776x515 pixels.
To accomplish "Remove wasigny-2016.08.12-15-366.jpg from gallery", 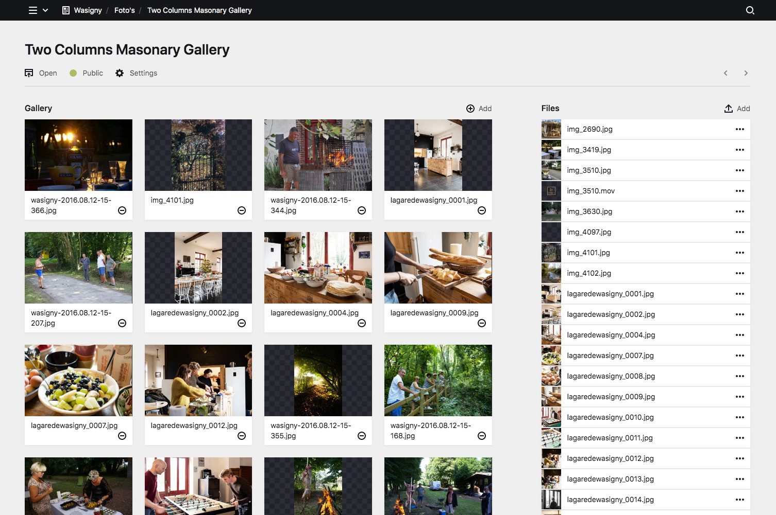I will [x=122, y=210].
